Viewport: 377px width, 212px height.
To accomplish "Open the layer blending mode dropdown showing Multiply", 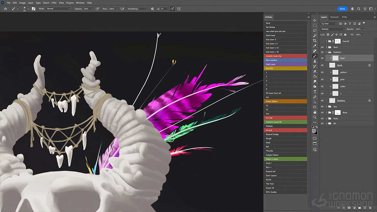I will coord(332,29).
